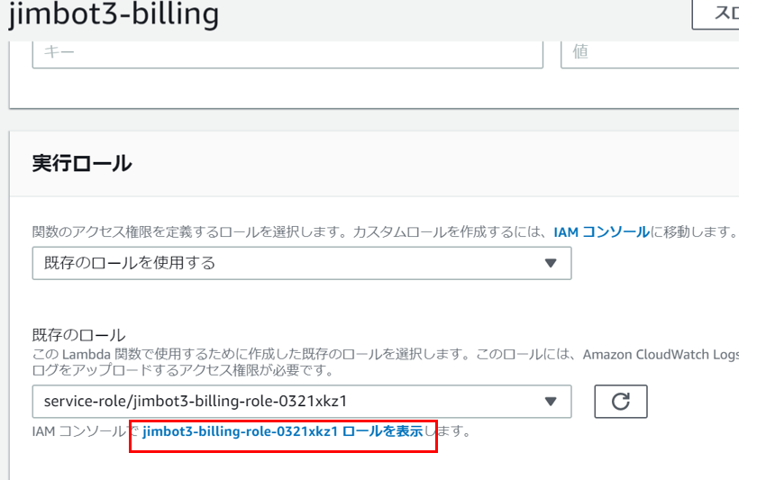The image size is (775, 480).
Task: Click the refresh roles circular-arrow icon
Action: (x=621, y=402)
